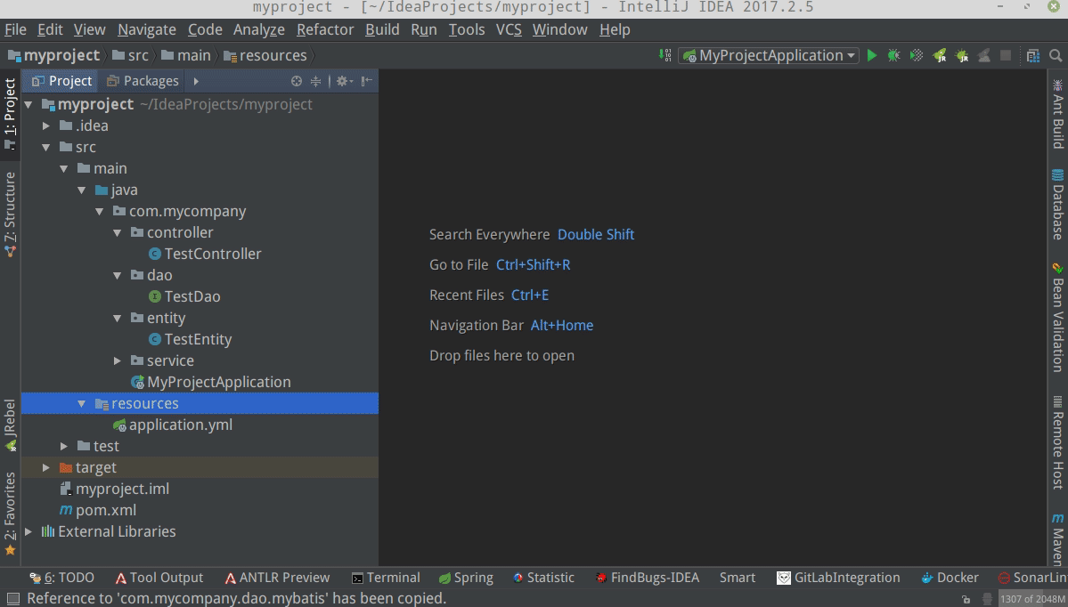The width and height of the screenshot is (1068, 607).
Task: Start debugging with the green bug icon
Action: 893,55
